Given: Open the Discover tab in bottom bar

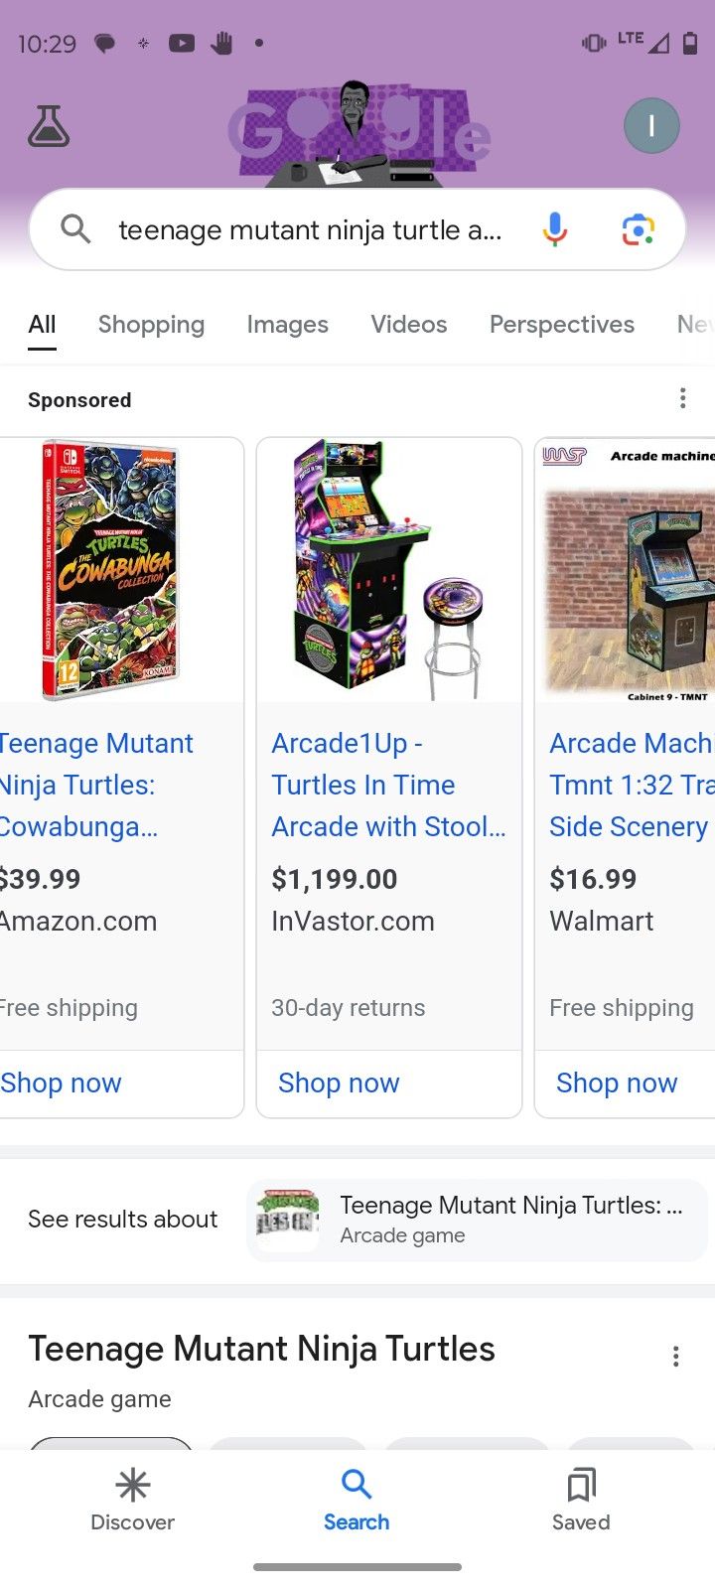Looking at the screenshot, I should [132, 1500].
